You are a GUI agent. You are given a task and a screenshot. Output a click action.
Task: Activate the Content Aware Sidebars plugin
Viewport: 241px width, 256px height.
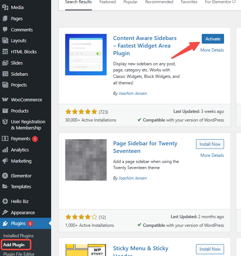pyautogui.click(x=213, y=39)
